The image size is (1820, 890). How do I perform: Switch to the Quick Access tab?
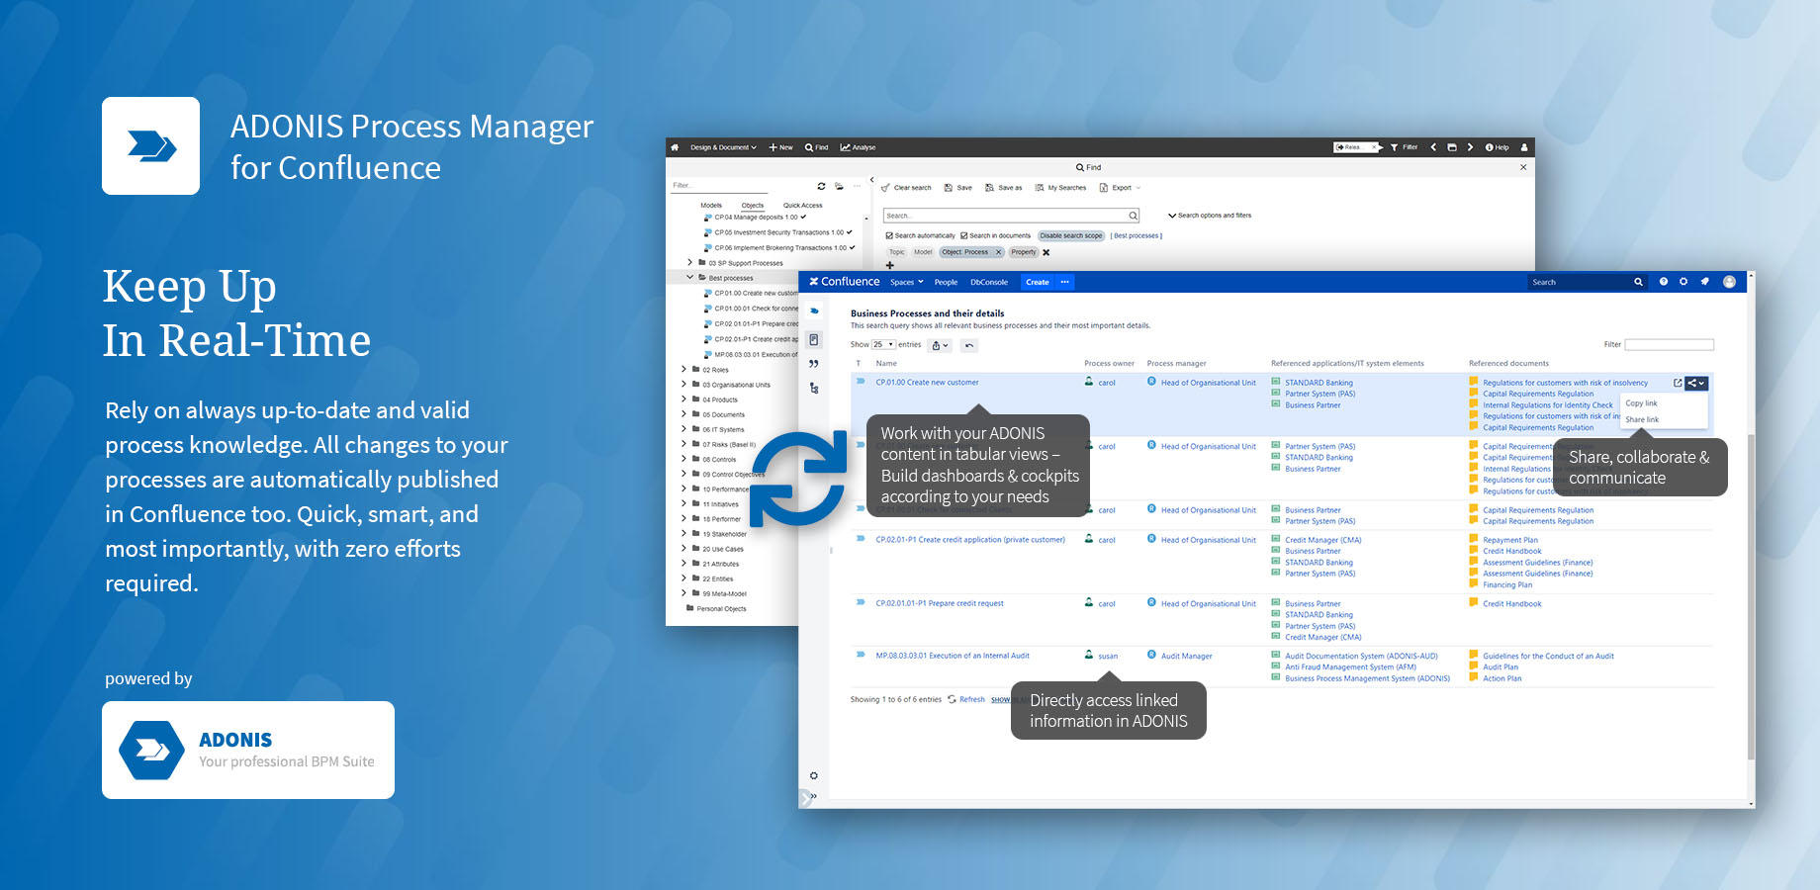point(802,206)
